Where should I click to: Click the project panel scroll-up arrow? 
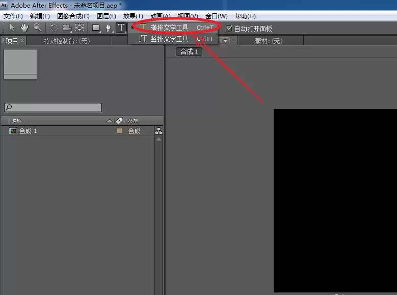159,139
